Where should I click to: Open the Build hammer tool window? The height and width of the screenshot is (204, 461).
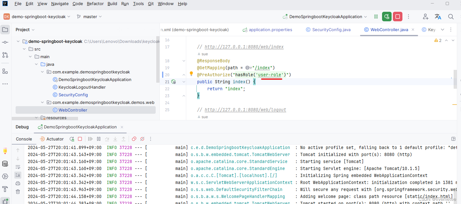[5, 189]
